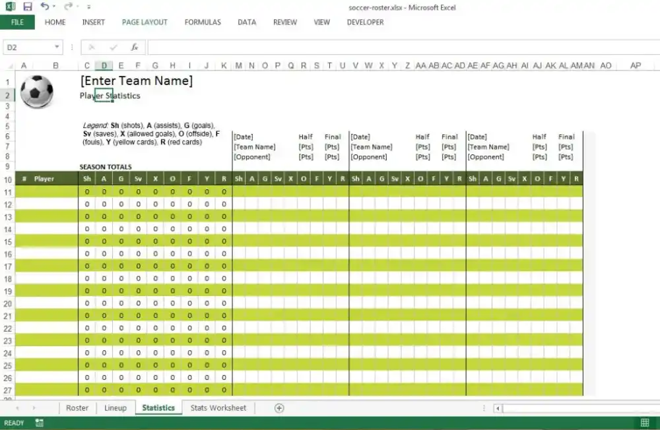This screenshot has width=660, height=430.
Task: Click the Sh header under SEASON TOTALS
Action: (87, 179)
